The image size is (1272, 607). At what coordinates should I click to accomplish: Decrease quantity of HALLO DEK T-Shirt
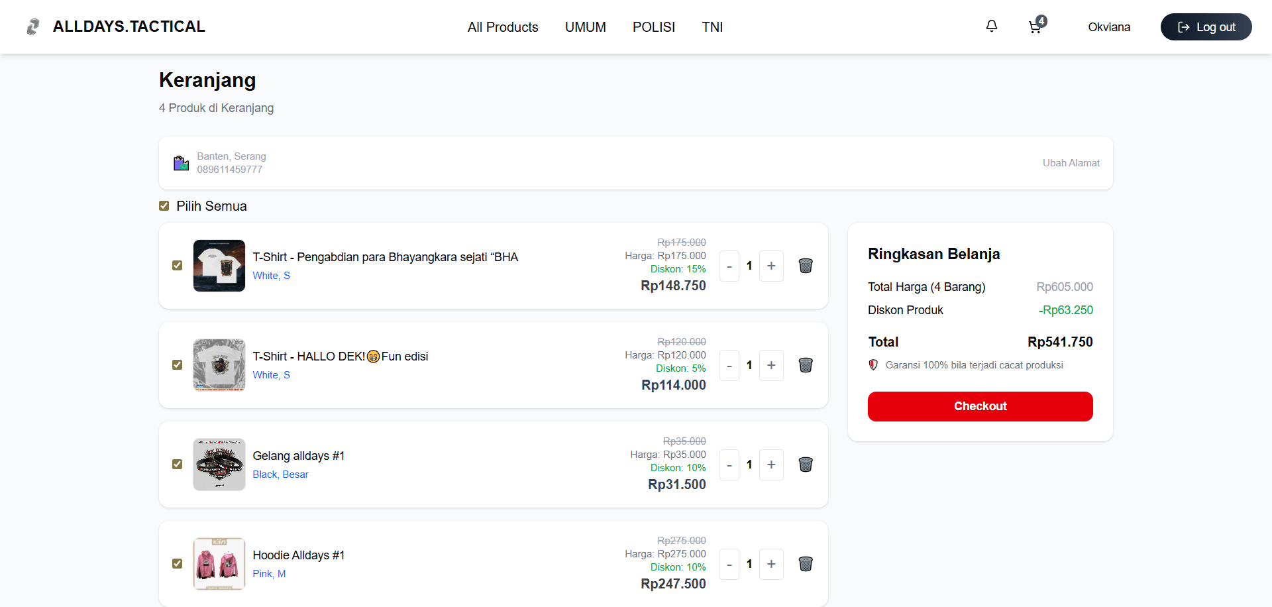click(x=729, y=365)
